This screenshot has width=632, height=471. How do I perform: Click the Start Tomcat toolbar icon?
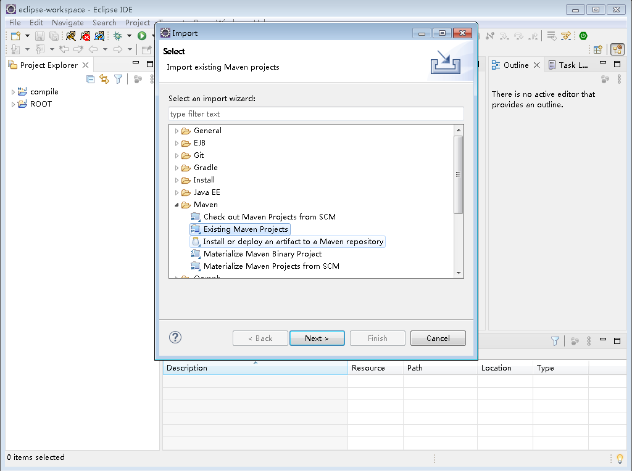(71, 36)
